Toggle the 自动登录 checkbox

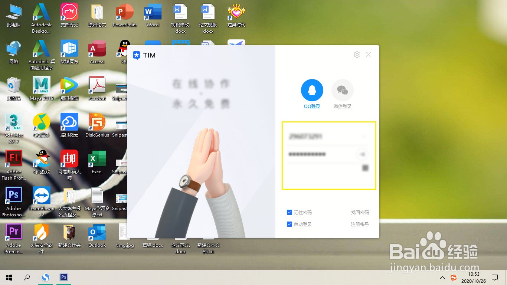(290, 224)
